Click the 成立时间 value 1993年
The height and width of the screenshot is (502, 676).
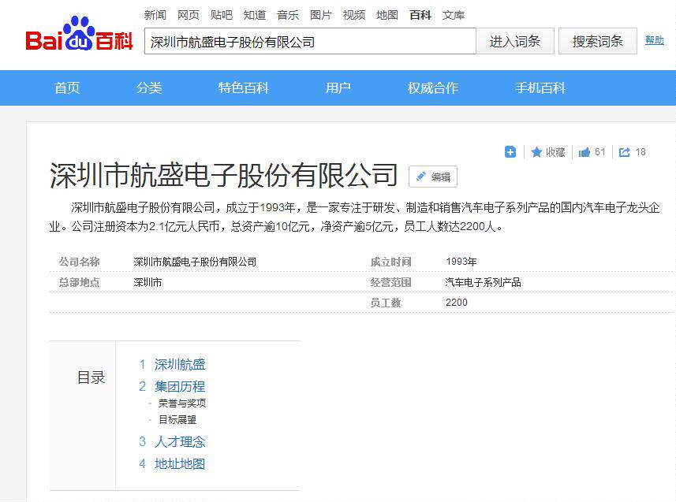461,262
